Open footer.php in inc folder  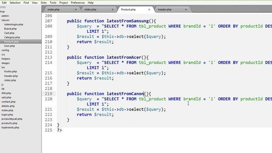[10, 71]
